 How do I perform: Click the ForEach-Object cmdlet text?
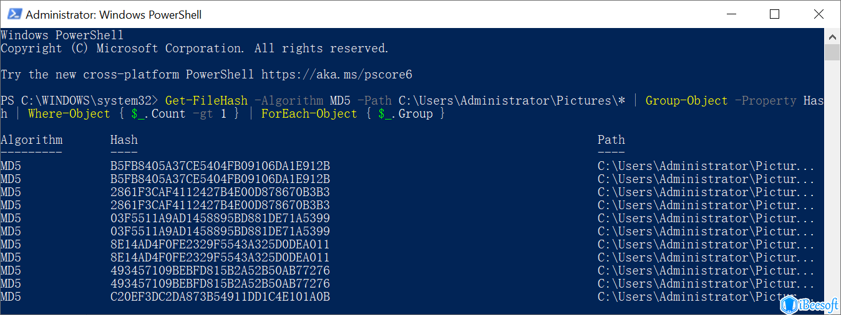point(309,114)
